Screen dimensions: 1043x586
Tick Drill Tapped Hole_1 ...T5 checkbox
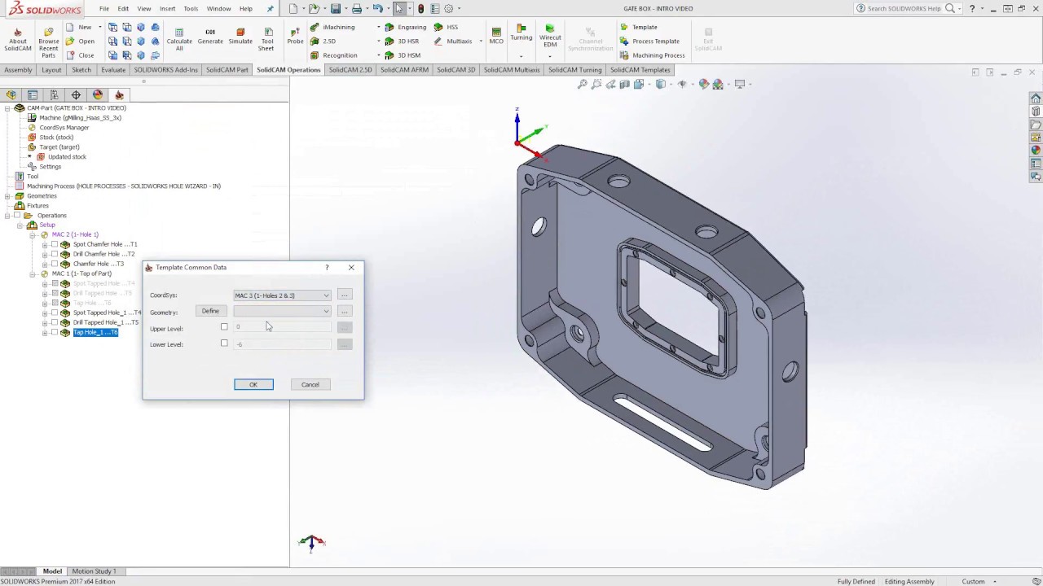(55, 322)
